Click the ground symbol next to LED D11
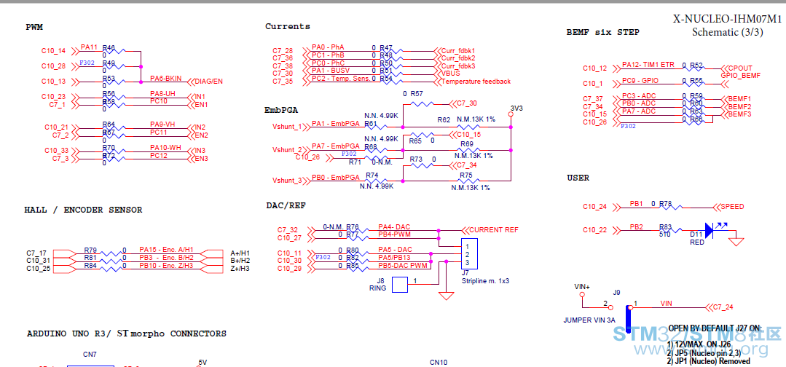This screenshot has height=367, width=786. click(736, 242)
